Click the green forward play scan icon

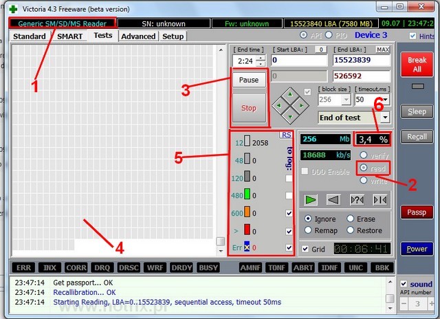tap(311, 199)
